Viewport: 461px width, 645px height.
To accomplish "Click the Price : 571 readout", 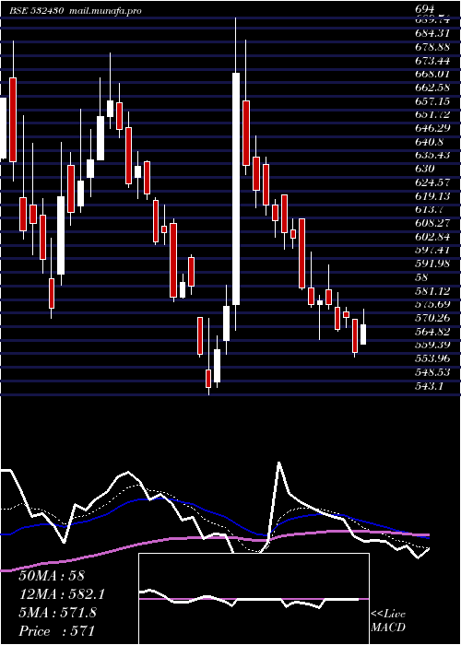I will point(57,631).
